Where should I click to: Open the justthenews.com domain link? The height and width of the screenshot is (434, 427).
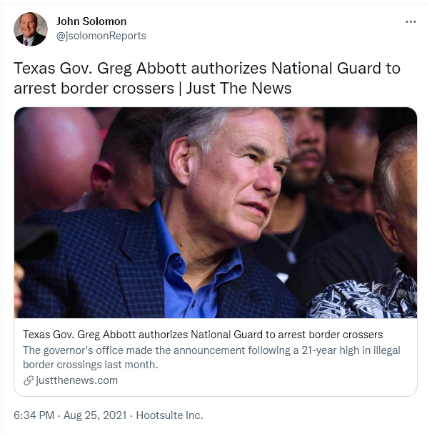pos(77,380)
